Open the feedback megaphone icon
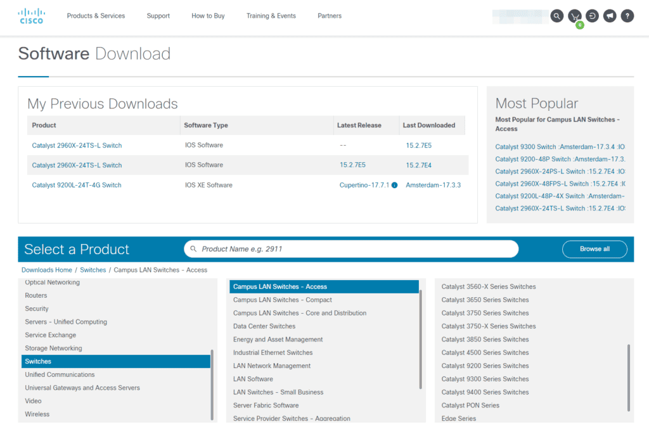 tap(610, 16)
